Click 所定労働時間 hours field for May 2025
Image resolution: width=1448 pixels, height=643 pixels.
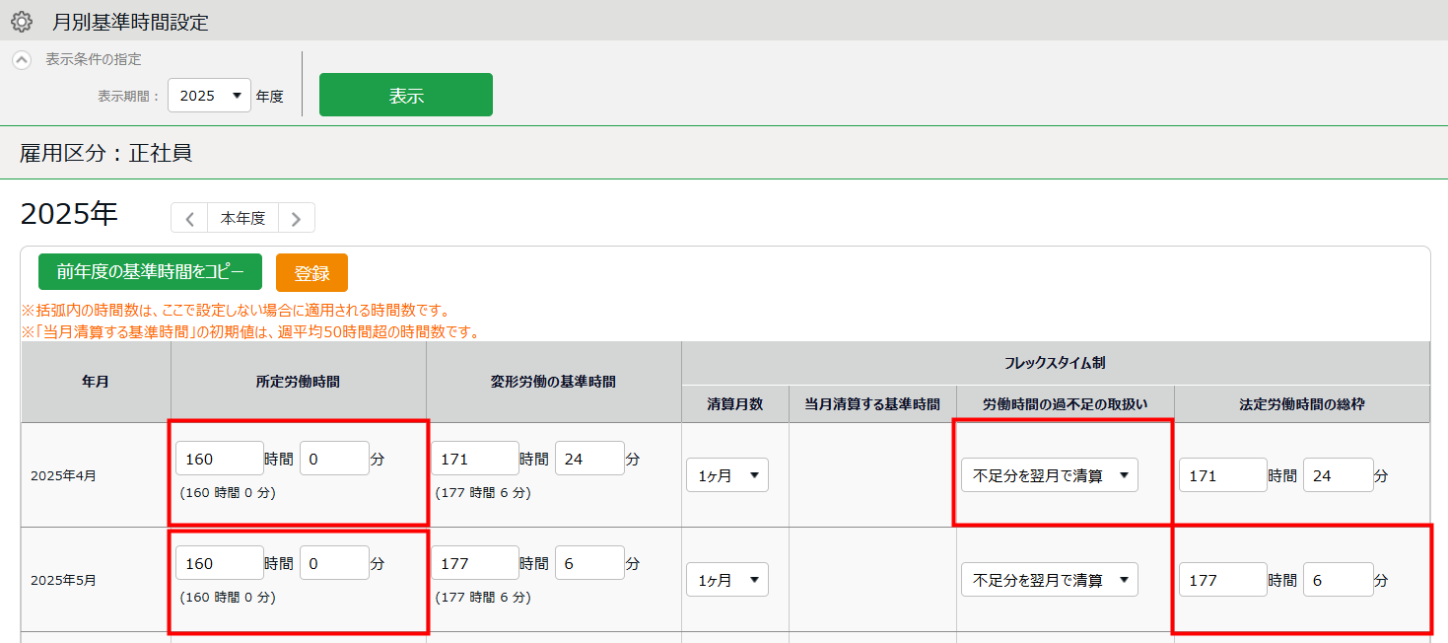tap(220, 563)
